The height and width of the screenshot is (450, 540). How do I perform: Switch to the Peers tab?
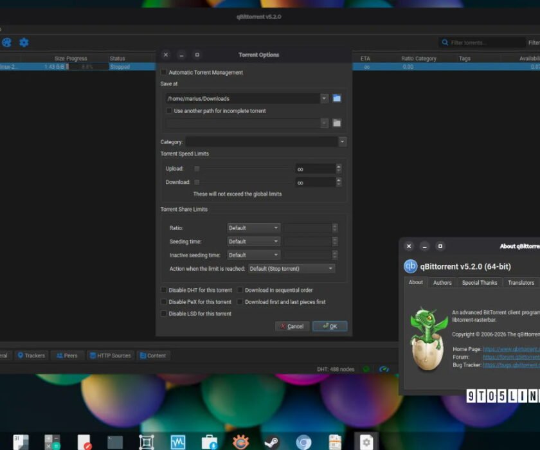tap(67, 355)
